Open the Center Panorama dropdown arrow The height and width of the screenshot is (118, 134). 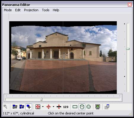(53, 106)
